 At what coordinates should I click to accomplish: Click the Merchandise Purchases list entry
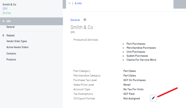click(x=141, y=48)
